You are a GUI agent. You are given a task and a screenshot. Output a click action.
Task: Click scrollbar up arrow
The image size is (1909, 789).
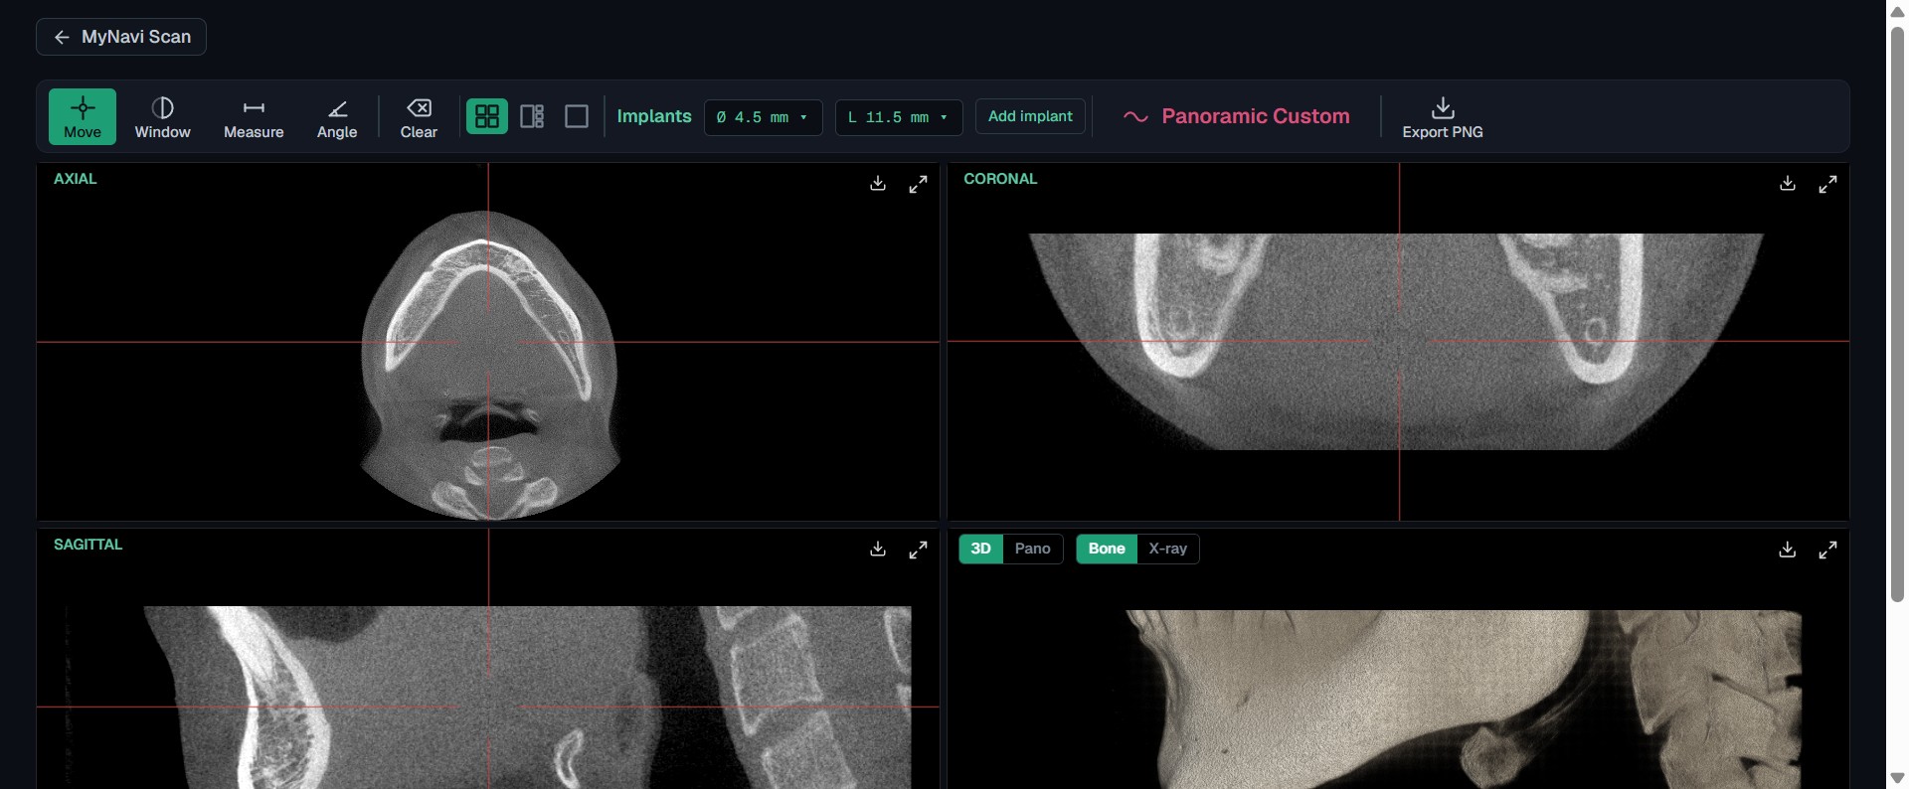(x=1897, y=11)
